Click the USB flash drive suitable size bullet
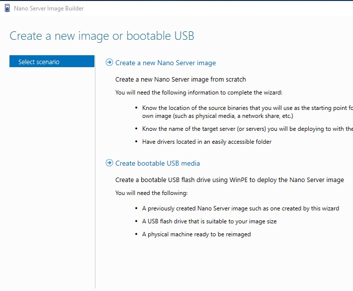This screenshot has width=353, height=291. (x=209, y=221)
